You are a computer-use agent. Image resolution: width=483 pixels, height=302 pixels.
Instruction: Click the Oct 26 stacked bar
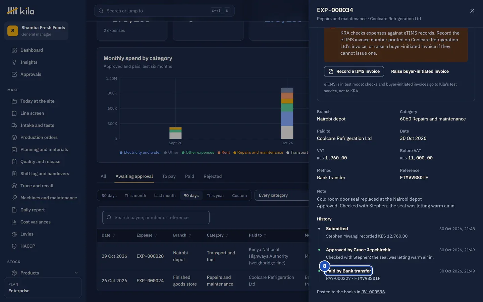click(x=287, y=113)
